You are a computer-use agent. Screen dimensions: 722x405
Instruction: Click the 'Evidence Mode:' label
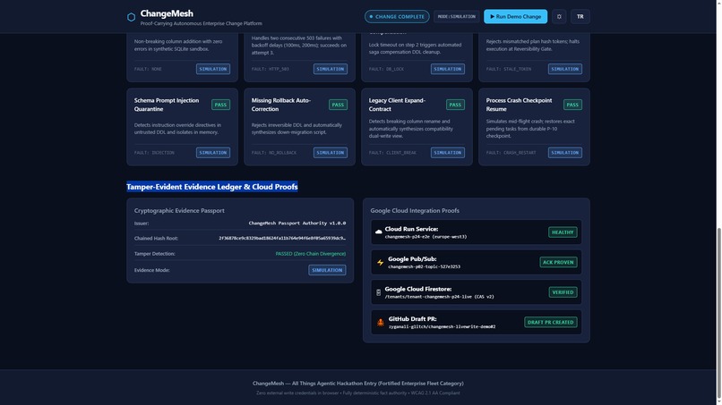click(152, 270)
